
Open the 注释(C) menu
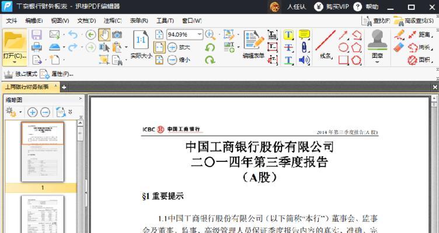[x=113, y=20]
